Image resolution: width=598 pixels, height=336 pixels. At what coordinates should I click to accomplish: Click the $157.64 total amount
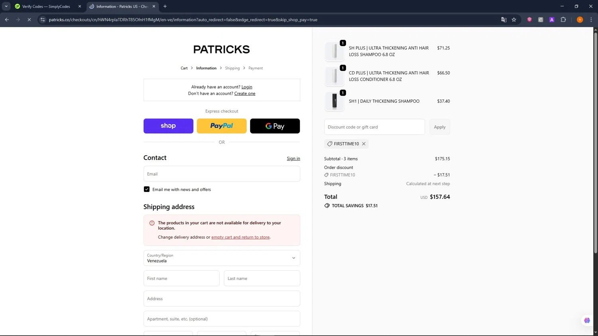coord(440,197)
